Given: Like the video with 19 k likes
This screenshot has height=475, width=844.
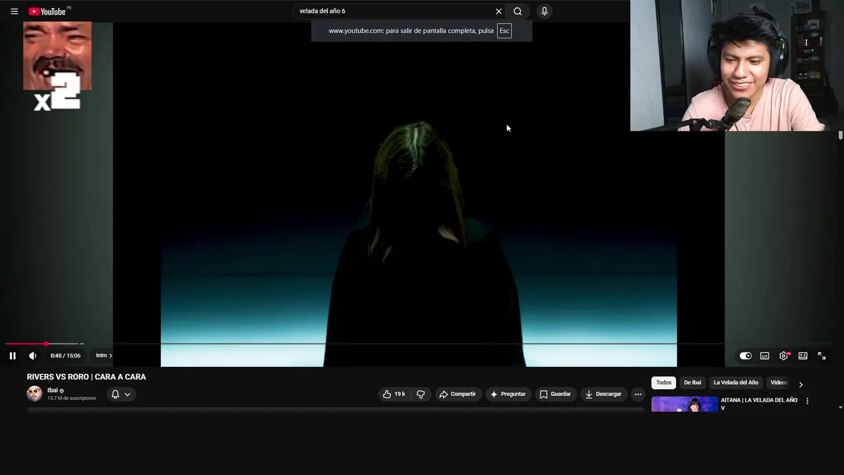Looking at the screenshot, I should point(394,394).
